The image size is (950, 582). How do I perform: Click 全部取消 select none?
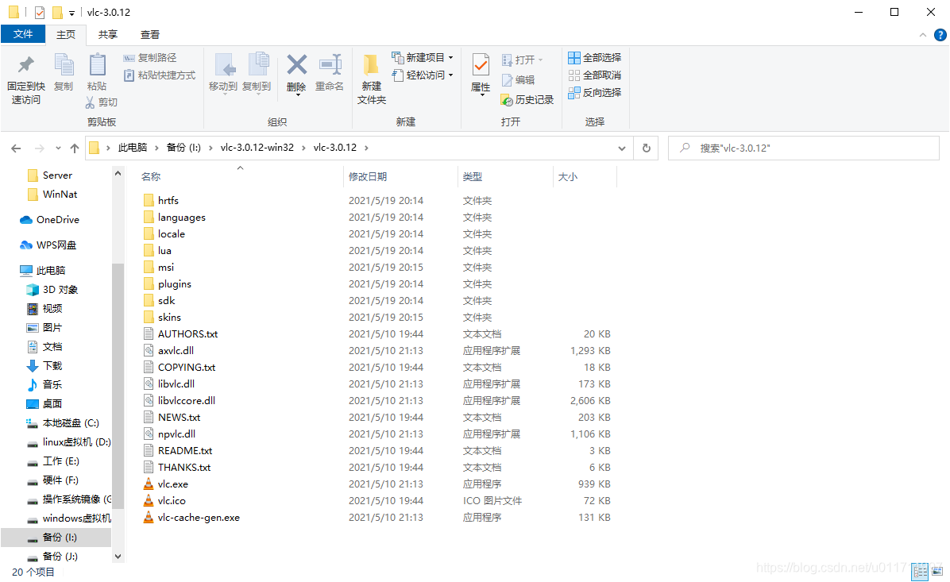(594, 75)
